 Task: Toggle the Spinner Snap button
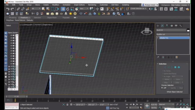point(122,9)
